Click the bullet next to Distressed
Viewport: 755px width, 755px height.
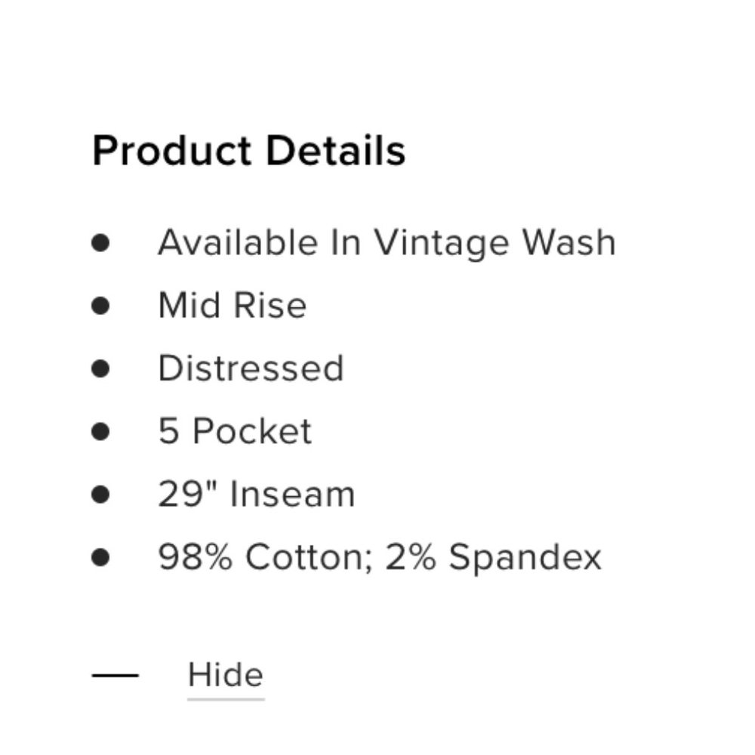click(100, 368)
